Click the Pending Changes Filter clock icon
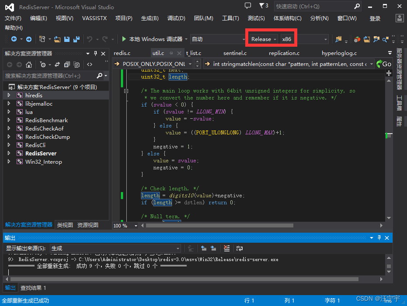 point(43,65)
